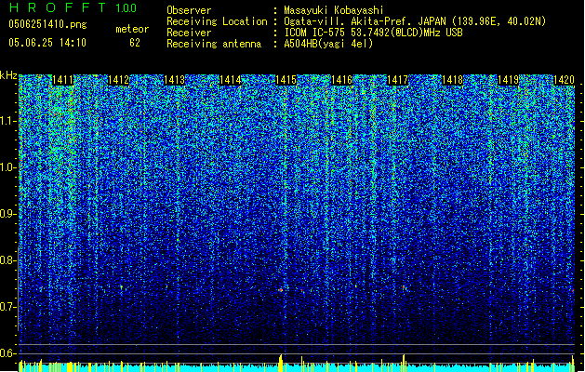Viewport: 585px width, 372px height.
Task: Click the 1411 time marker
Action: (x=62, y=80)
